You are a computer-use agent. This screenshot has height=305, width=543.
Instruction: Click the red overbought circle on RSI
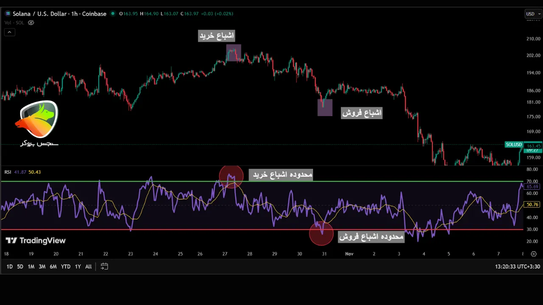pos(231,176)
